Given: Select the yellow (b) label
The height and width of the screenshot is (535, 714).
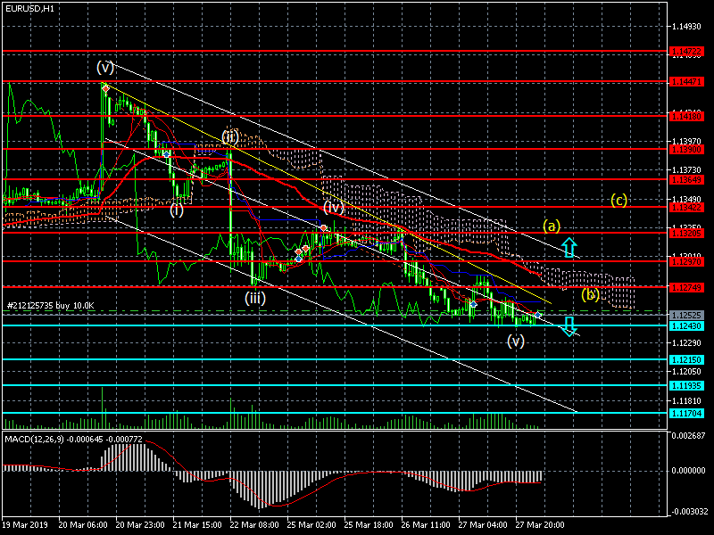Looking at the screenshot, I should pyautogui.click(x=590, y=294).
